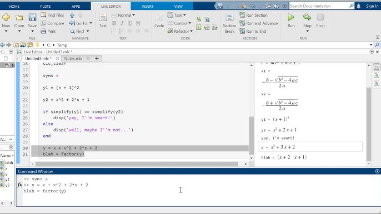Switch to the Notes.mlx editor tab
Screen dimensions: 381x214
pos(73,58)
